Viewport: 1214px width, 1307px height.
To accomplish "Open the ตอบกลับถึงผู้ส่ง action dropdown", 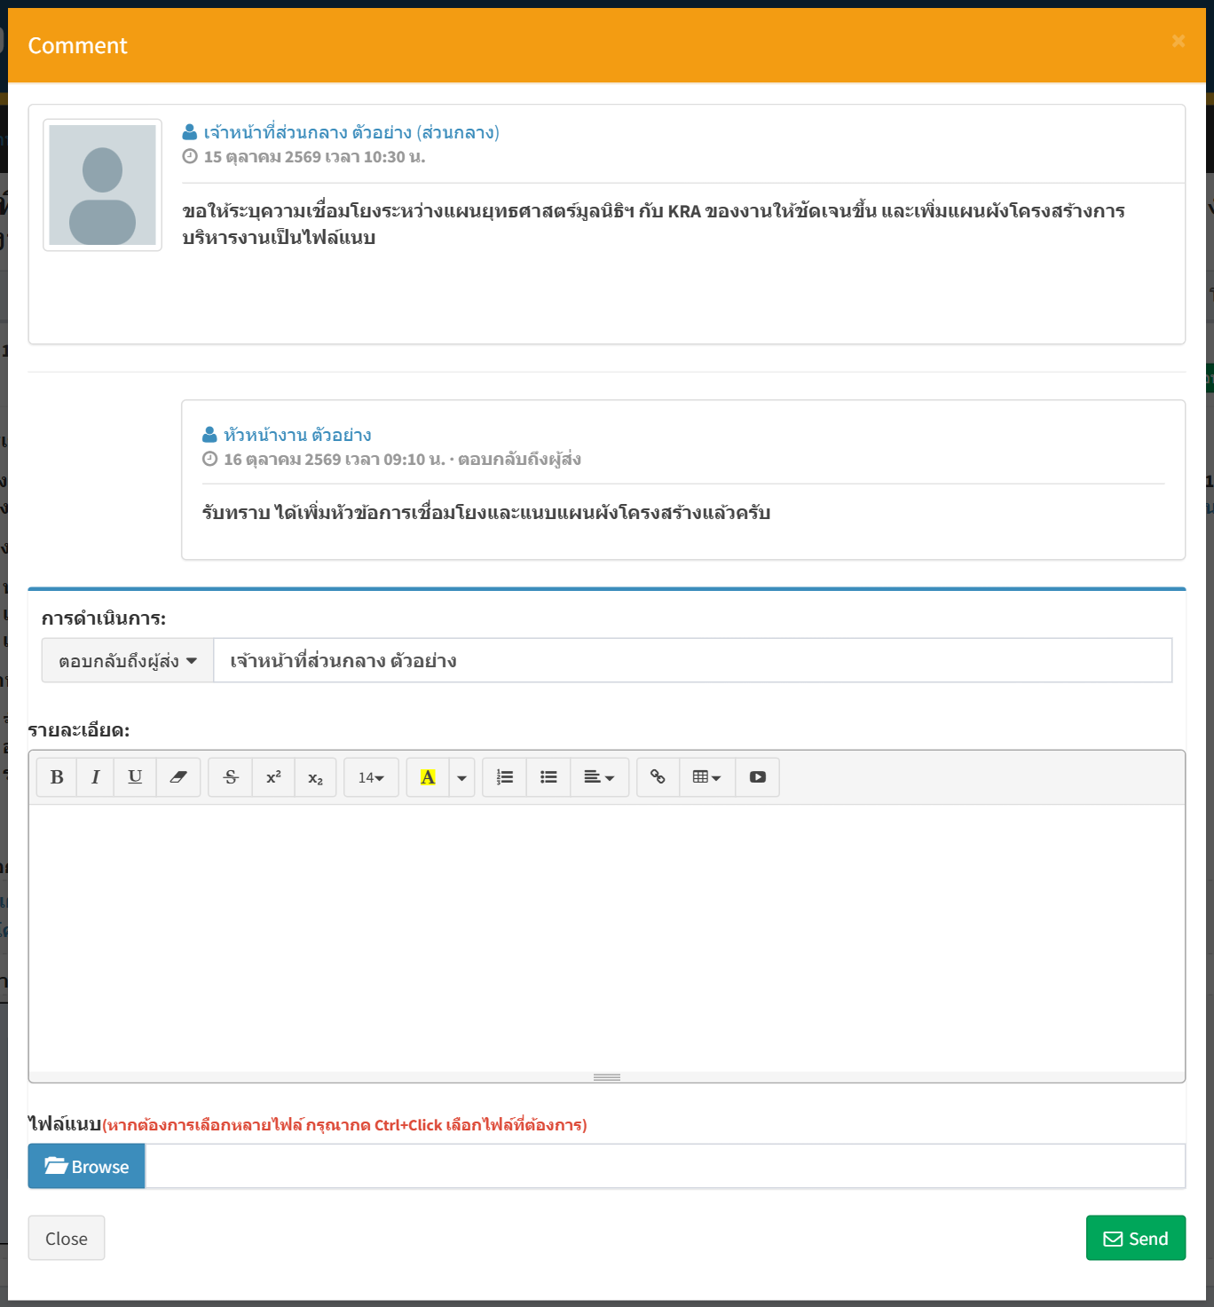I will pyautogui.click(x=128, y=660).
